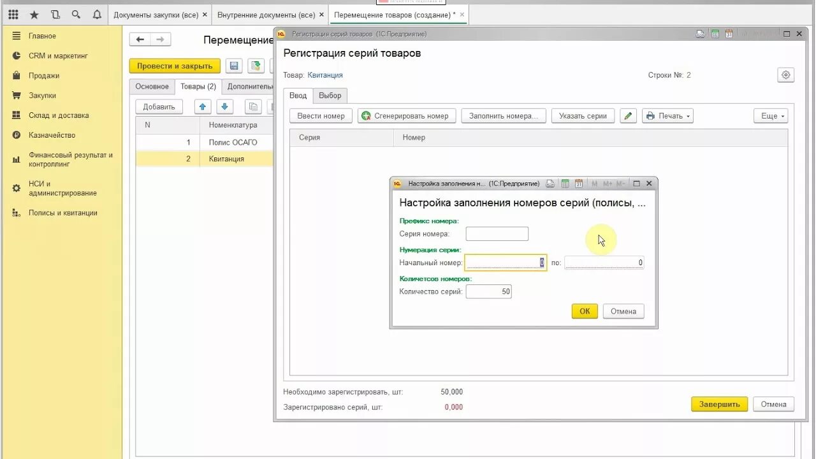This screenshot has height=459, width=816.
Task: Open Полисы и квитанции section
Action: [x=62, y=213]
